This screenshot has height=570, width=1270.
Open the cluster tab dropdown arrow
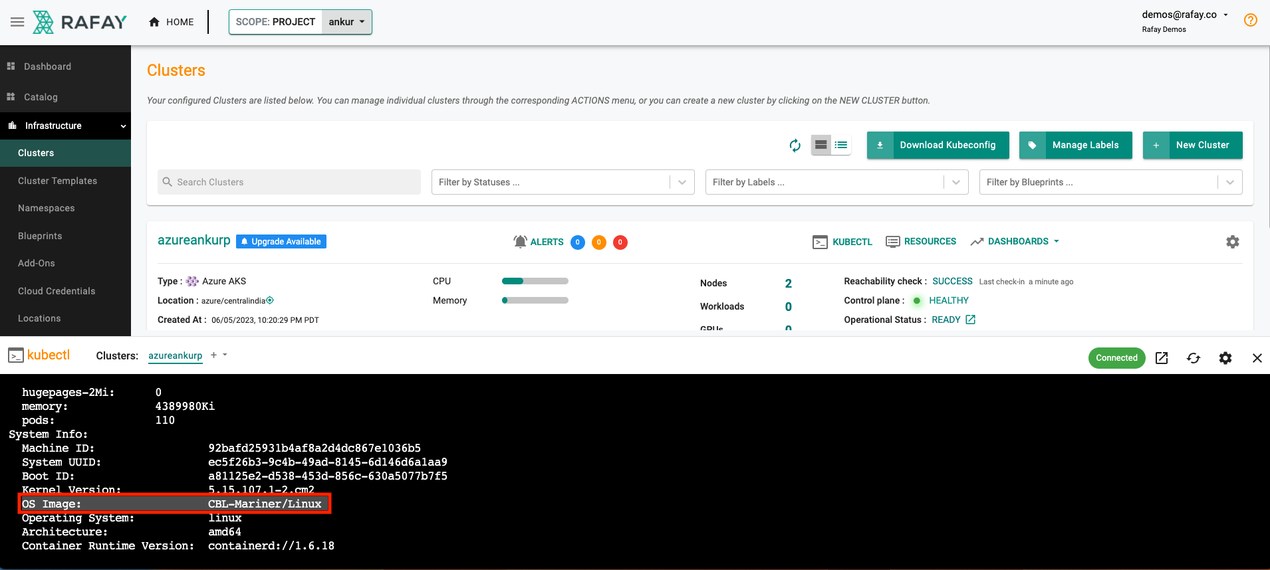225,355
